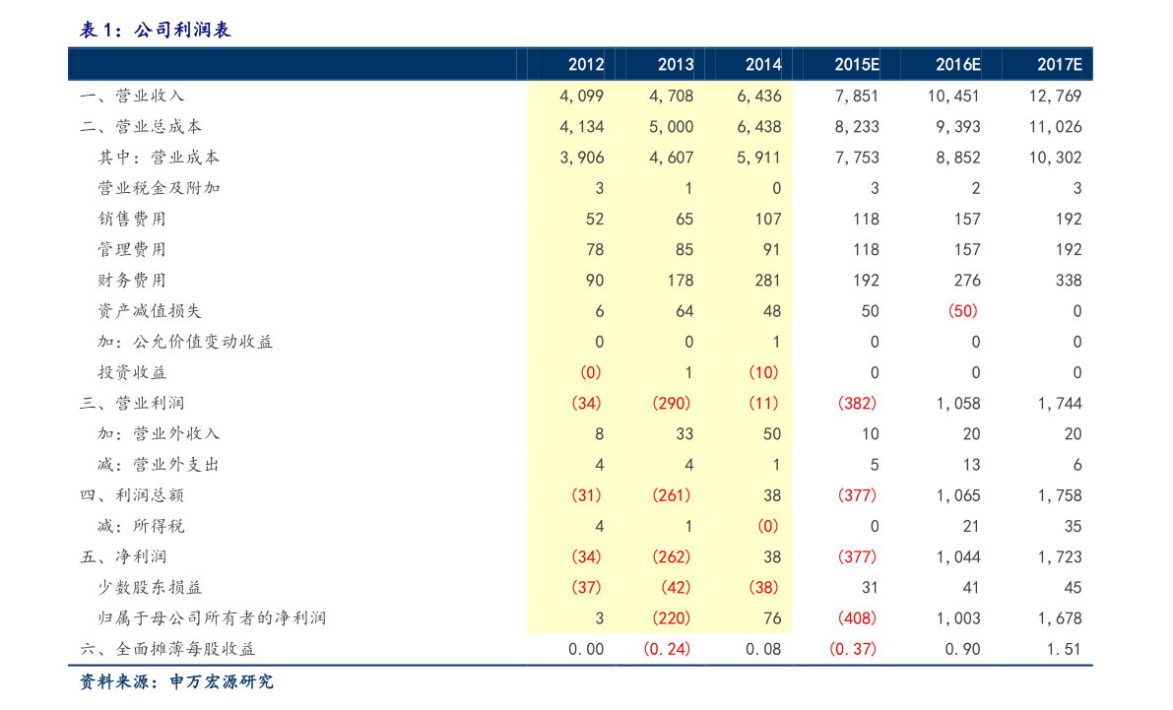Click the red (0.24) earnings per share value
Screen dimensions: 1173x710
click(667, 648)
